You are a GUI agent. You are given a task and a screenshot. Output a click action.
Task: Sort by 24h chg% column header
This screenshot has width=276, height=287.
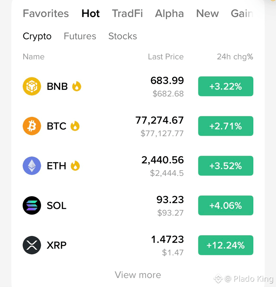235,57
